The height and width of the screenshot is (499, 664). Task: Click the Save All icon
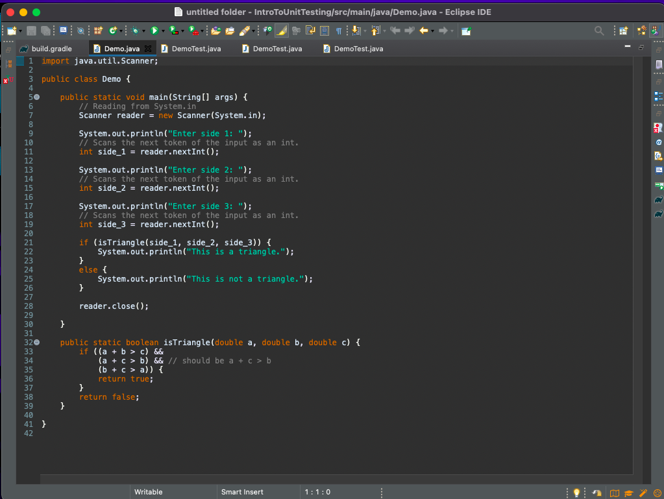[45, 30]
